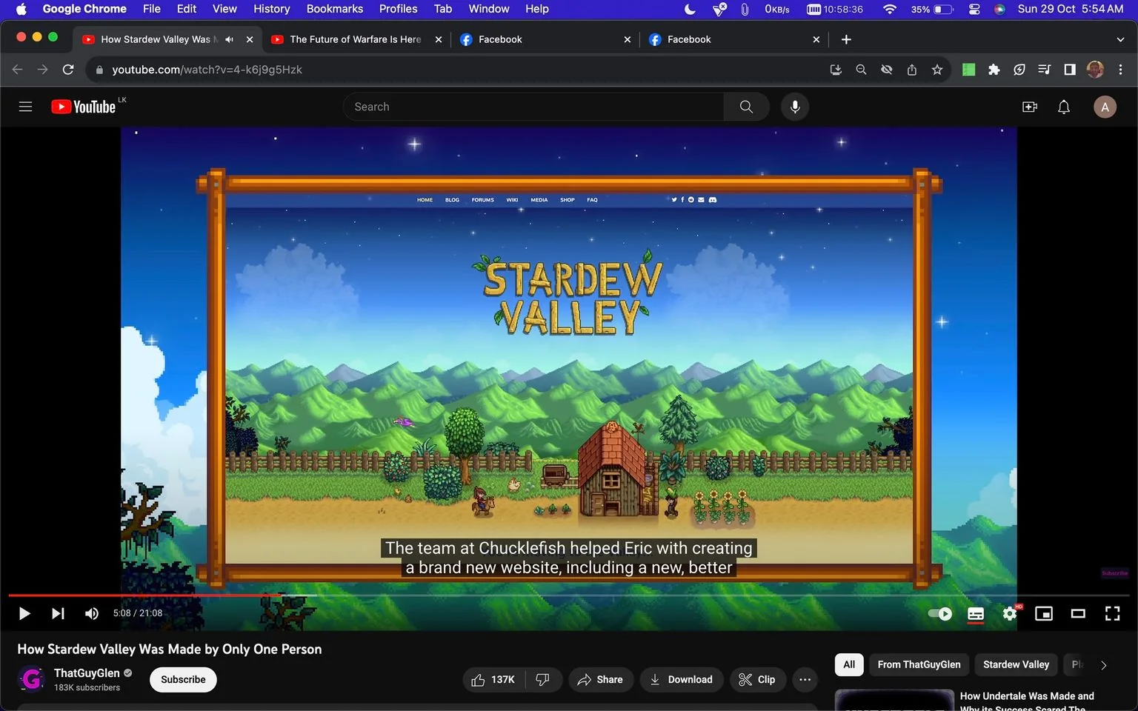Dislike this video

543,679
